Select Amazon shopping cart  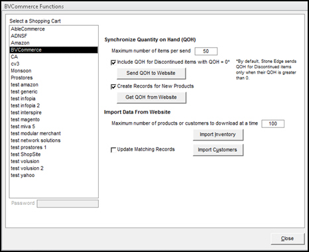pyautogui.click(x=54, y=43)
